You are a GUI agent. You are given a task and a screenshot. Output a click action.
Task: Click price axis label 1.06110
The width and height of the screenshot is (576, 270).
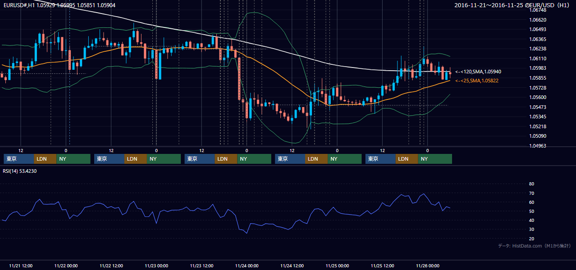(x=537, y=58)
